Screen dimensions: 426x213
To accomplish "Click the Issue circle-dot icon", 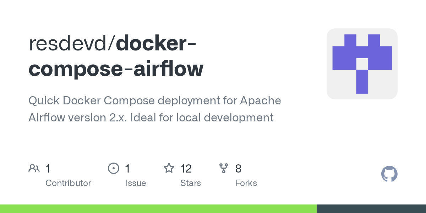I will pos(114,168).
